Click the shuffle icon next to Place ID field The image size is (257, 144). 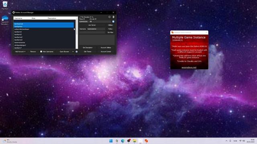(91, 22)
